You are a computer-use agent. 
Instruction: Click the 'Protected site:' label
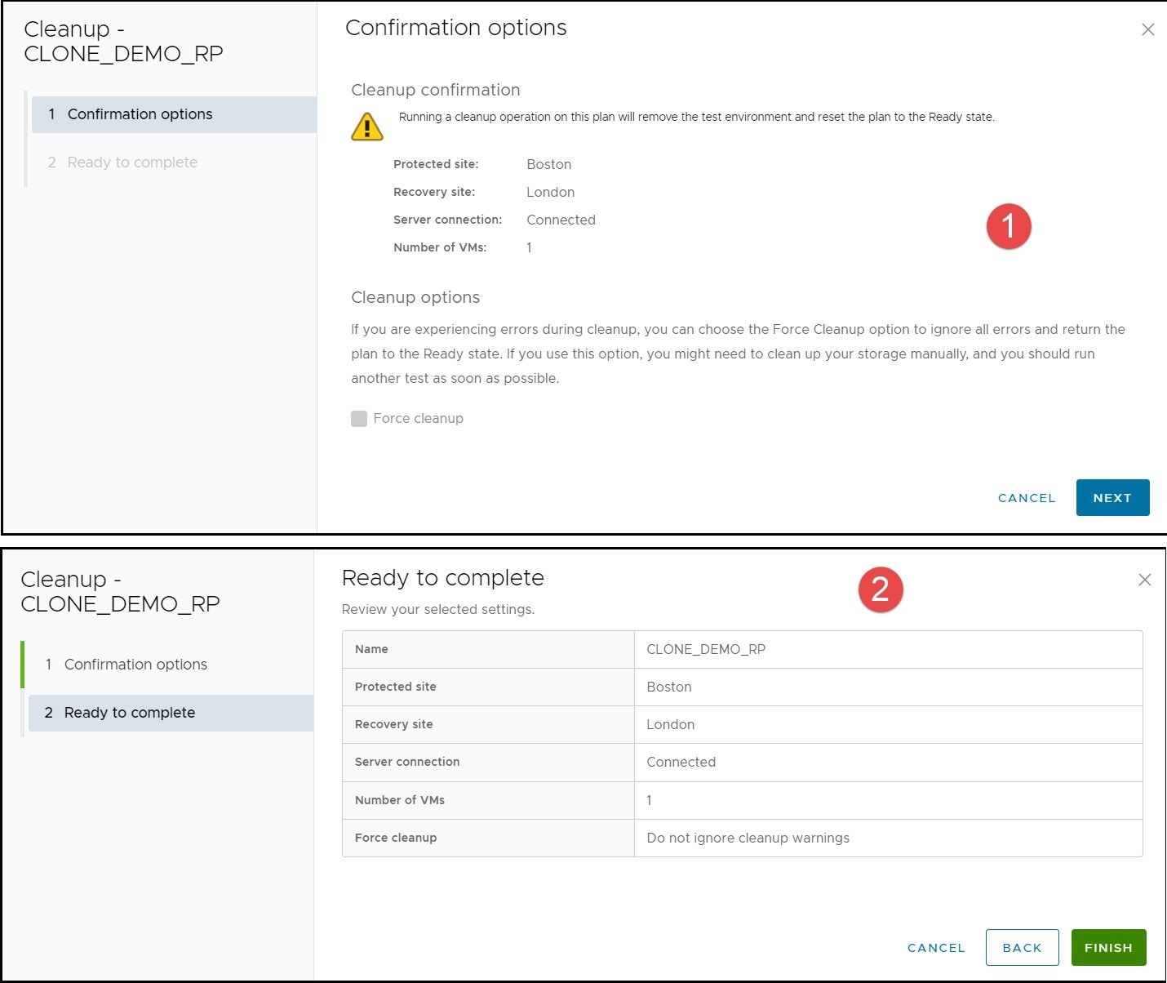pyautogui.click(x=436, y=164)
